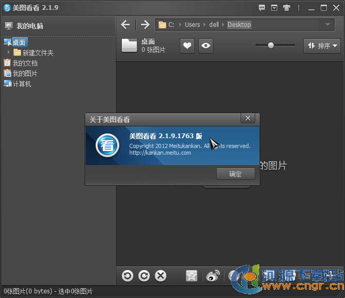Click the 0 张图片 count under 桌面
345x298 pixels.
point(153,50)
